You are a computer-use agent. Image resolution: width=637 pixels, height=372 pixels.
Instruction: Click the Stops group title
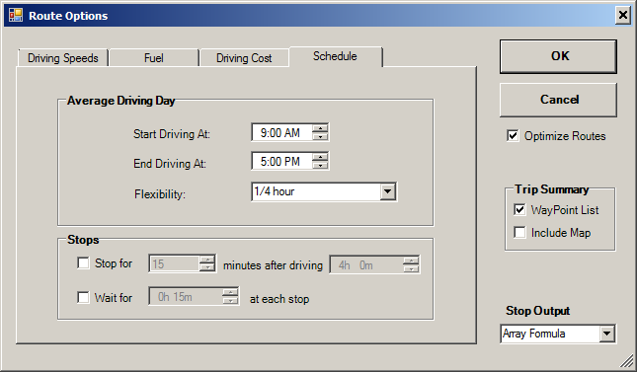[83, 240]
